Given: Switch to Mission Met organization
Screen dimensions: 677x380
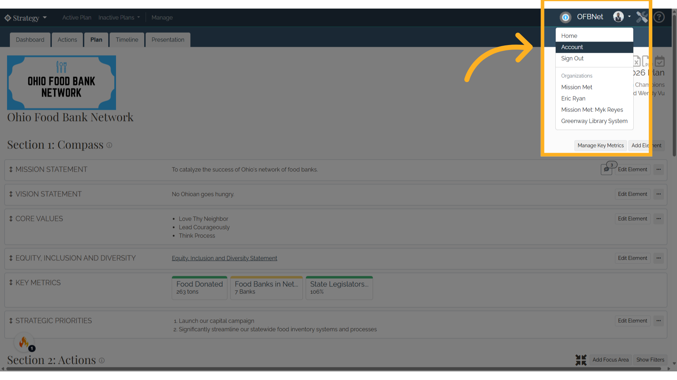Looking at the screenshot, I should coord(594,87).
